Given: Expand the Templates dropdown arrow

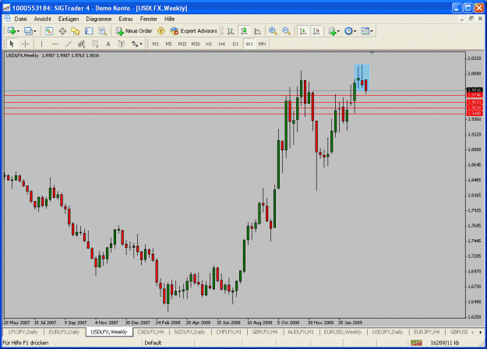Looking at the screenshot, I should coord(372,31).
